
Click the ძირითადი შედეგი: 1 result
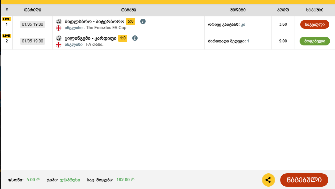[x=228, y=41]
